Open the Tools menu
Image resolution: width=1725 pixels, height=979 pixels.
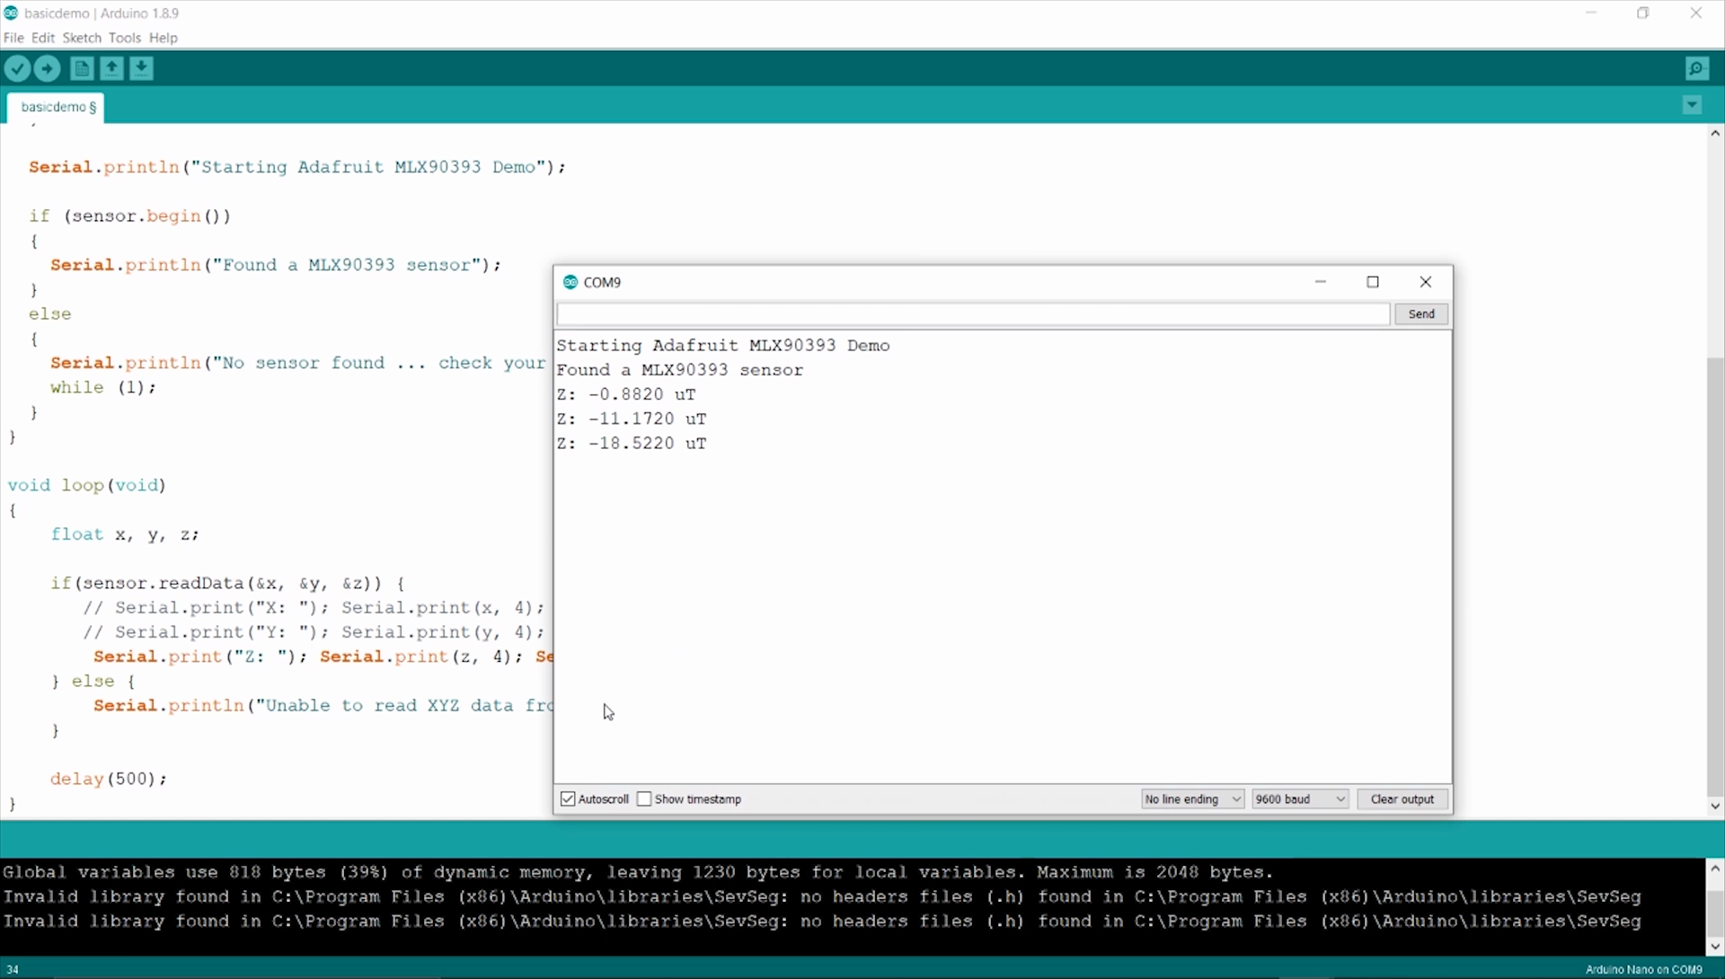click(125, 38)
